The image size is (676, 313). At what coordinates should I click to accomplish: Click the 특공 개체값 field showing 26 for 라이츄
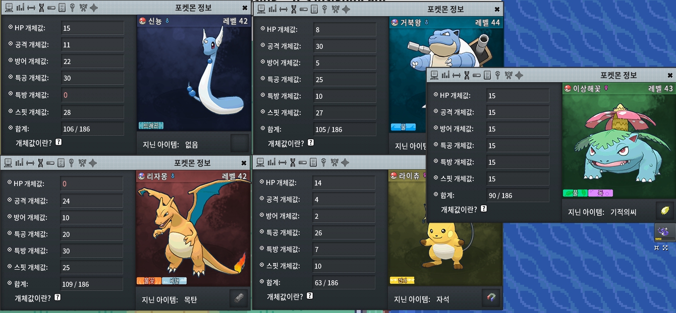pos(344,233)
